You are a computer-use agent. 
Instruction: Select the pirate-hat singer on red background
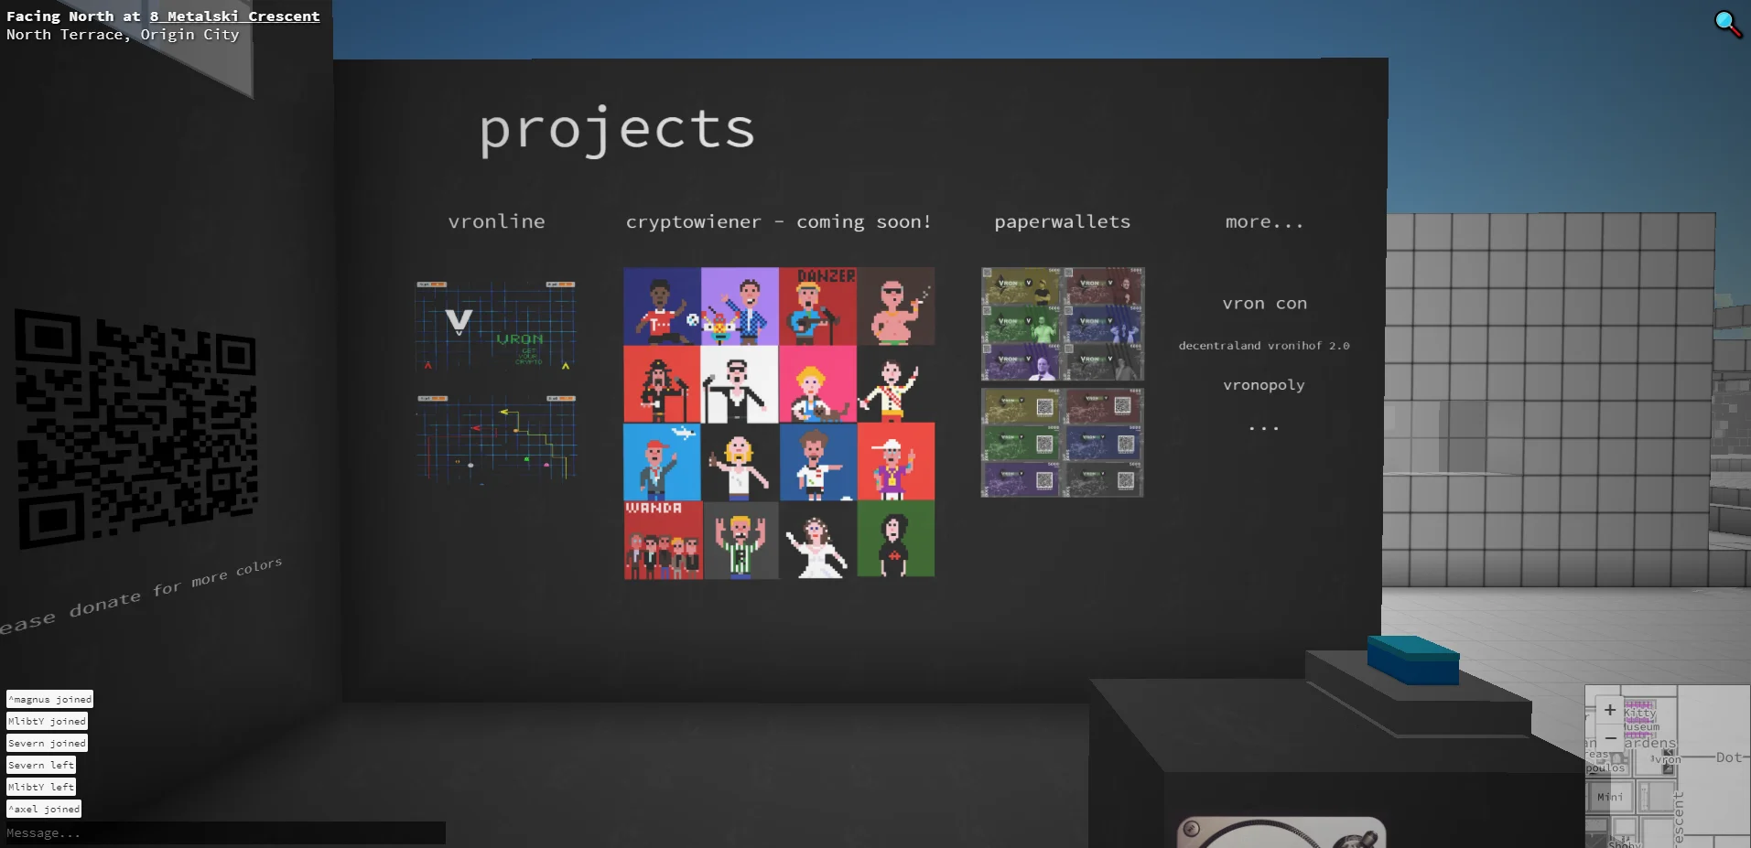(x=662, y=384)
